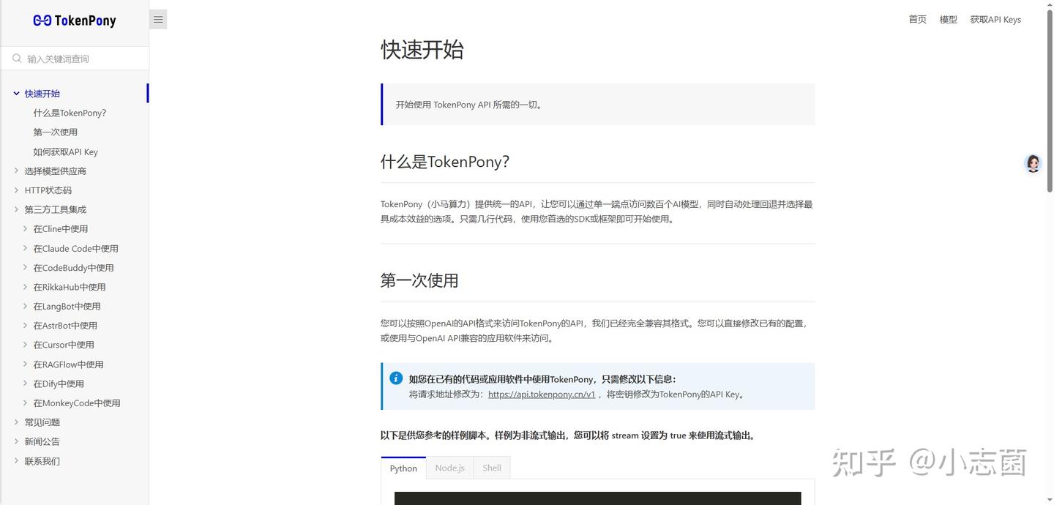Switch to the Shell code tab
This screenshot has height=505, width=1054.
pyautogui.click(x=492, y=468)
